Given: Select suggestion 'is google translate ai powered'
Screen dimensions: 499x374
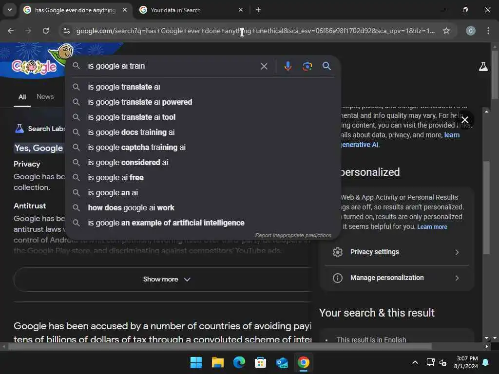Looking at the screenshot, I should (x=203, y=102).
